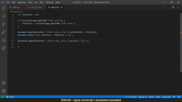Change encoding via UTF-8 status
Viewport: 182px width, 102px height.
[151, 97]
